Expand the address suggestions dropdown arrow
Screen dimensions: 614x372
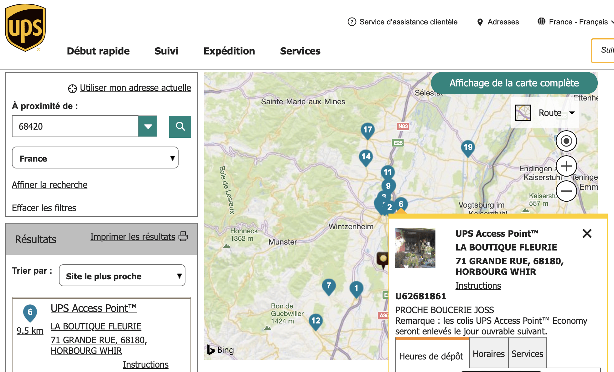coord(148,127)
